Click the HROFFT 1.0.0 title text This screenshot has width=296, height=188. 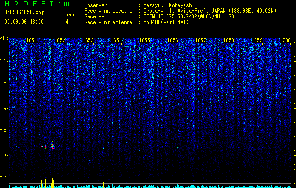click(37, 4)
